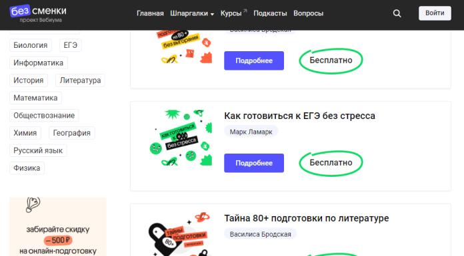This screenshot has width=464, height=256.
Task: Click author tag Василиса Бродская under Тайна 80+
Action: [x=261, y=234]
